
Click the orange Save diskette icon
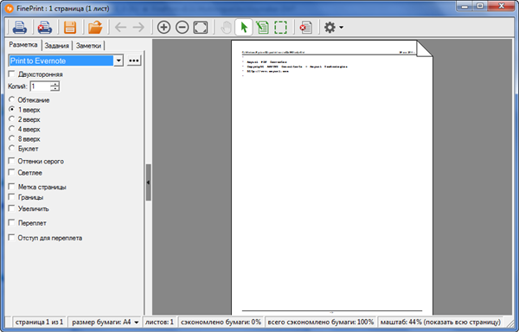70,27
